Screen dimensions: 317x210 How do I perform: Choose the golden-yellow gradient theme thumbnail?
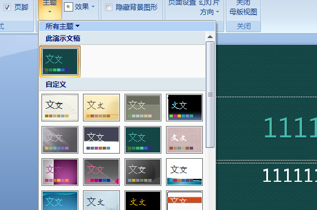tap(101, 108)
